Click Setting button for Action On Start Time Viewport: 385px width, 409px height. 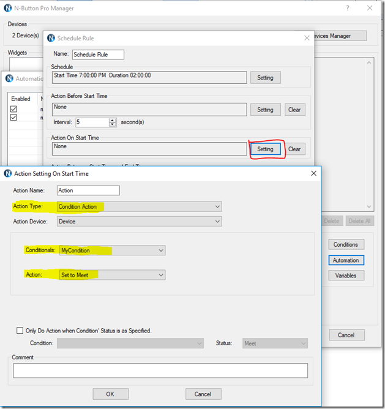266,149
